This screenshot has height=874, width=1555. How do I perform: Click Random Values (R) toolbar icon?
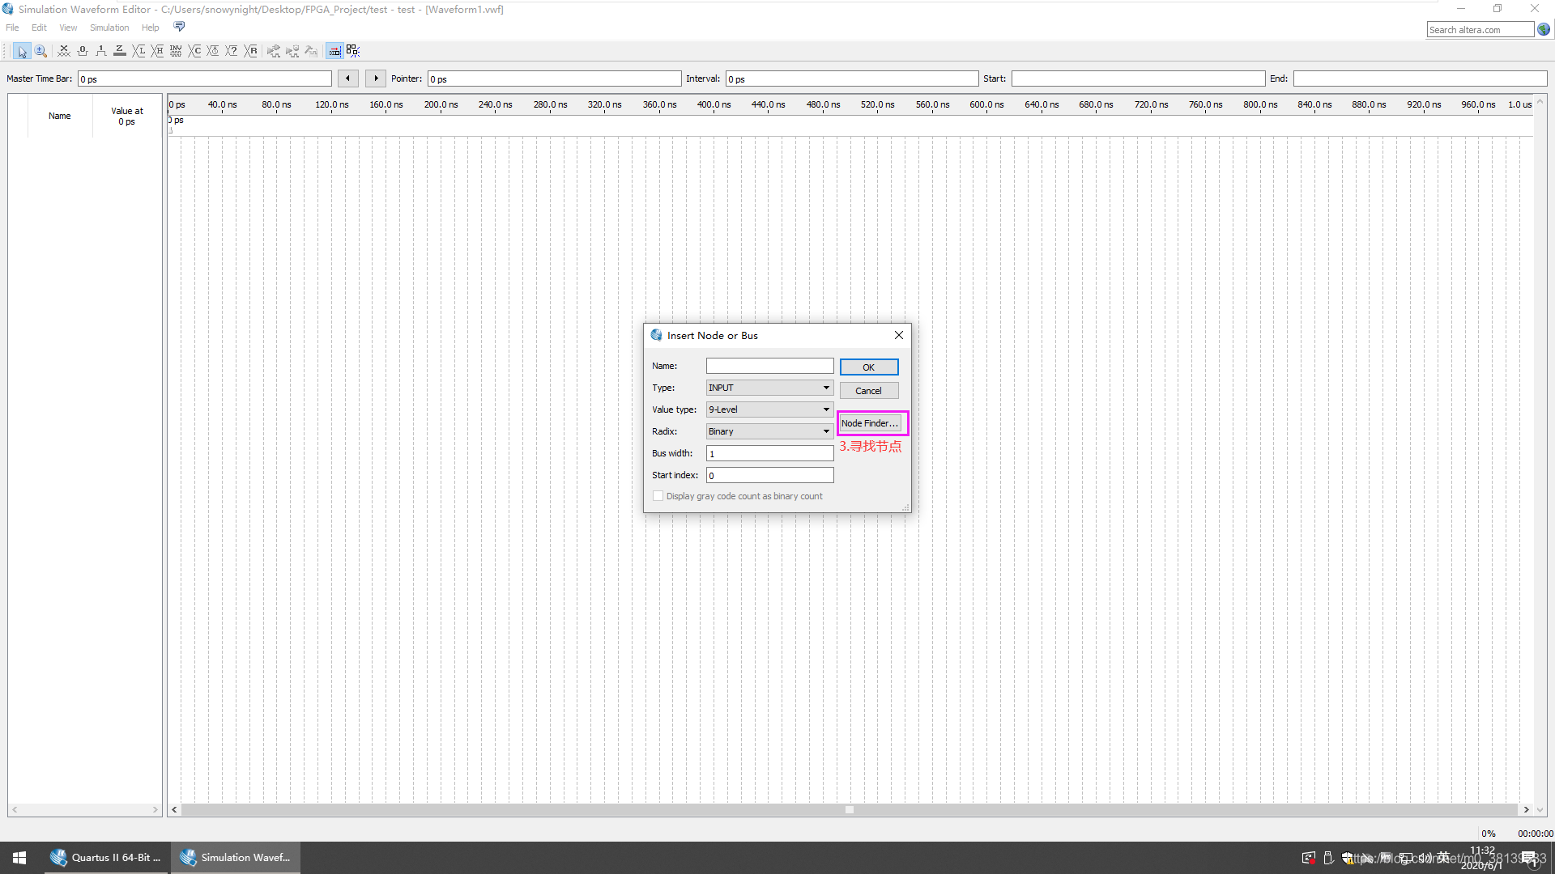pyautogui.click(x=251, y=51)
